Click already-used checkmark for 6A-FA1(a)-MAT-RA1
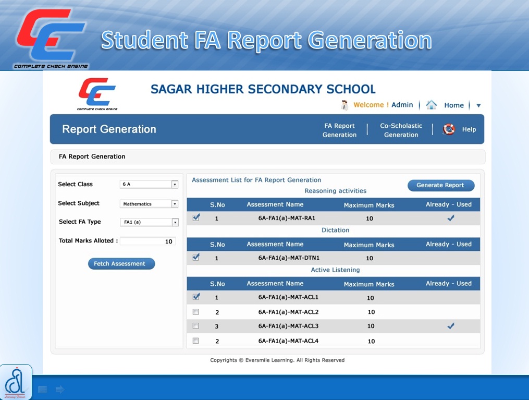529x400 pixels. (451, 218)
